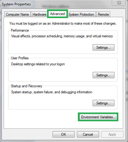Viewport: 128px width, 142px height.
Task: Click the Startup and Recovery group label
Action: 27,86
